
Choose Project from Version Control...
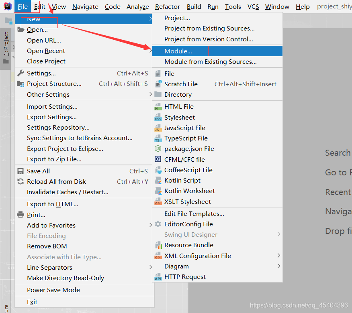[217, 39]
